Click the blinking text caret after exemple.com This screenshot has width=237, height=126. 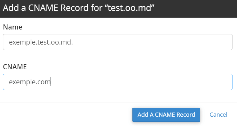click(51, 82)
